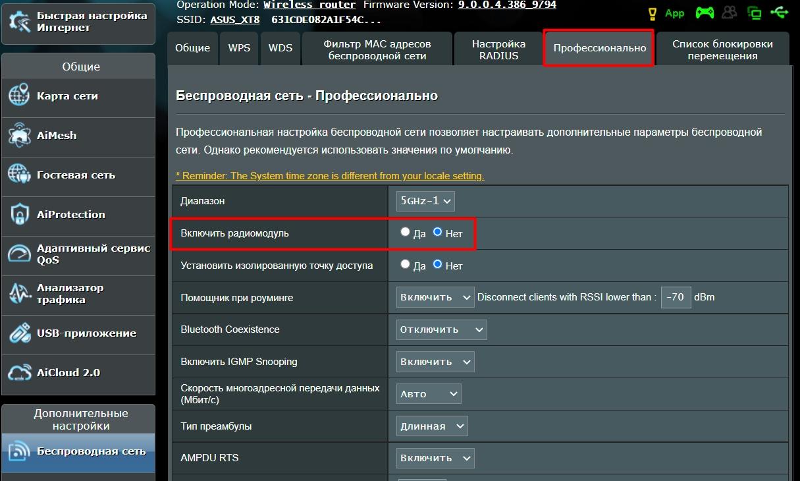Screen dimensions: 800x481
Task: Open the Профессионально tab
Action: (599, 48)
